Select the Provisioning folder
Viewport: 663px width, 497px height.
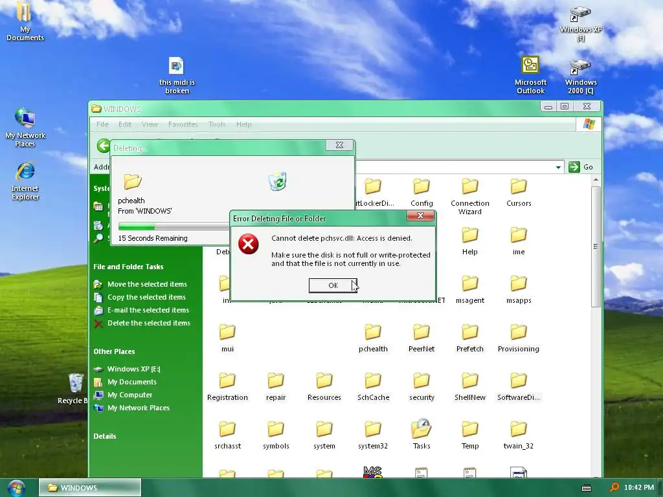[519, 338]
